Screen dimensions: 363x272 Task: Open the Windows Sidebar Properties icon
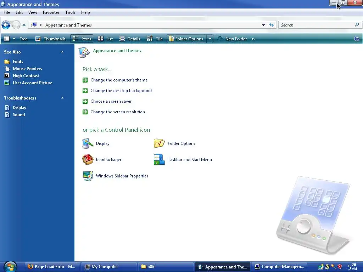click(88, 176)
